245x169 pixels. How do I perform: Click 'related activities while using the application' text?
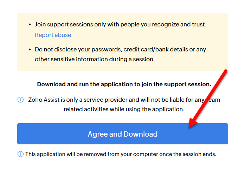[124, 109]
